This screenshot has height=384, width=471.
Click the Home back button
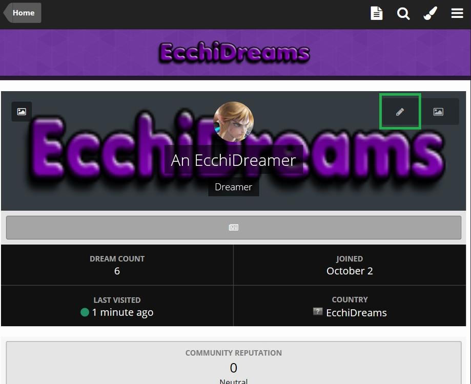click(x=22, y=13)
